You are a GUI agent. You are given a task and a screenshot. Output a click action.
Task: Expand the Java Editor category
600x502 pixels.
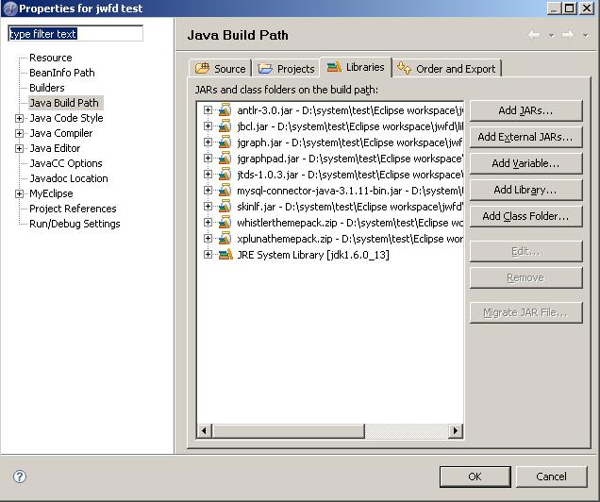tap(19, 148)
